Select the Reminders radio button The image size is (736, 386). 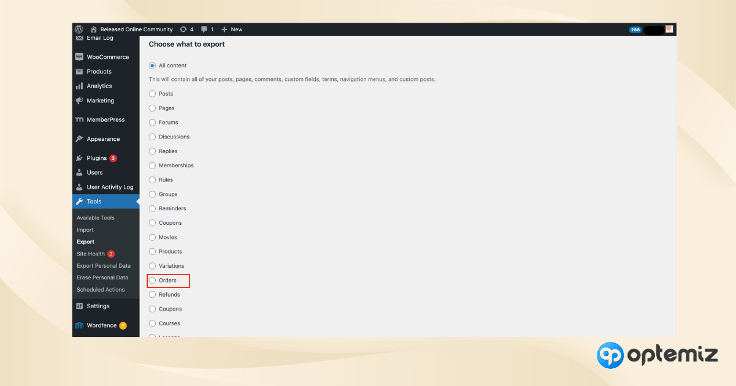(153, 209)
